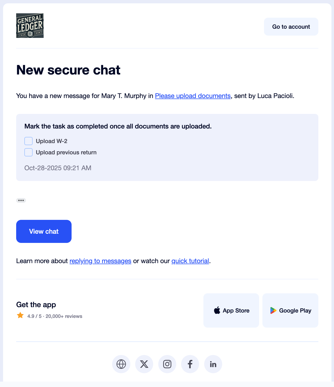
Task: Open the Facebook icon link
Action: coord(190,364)
